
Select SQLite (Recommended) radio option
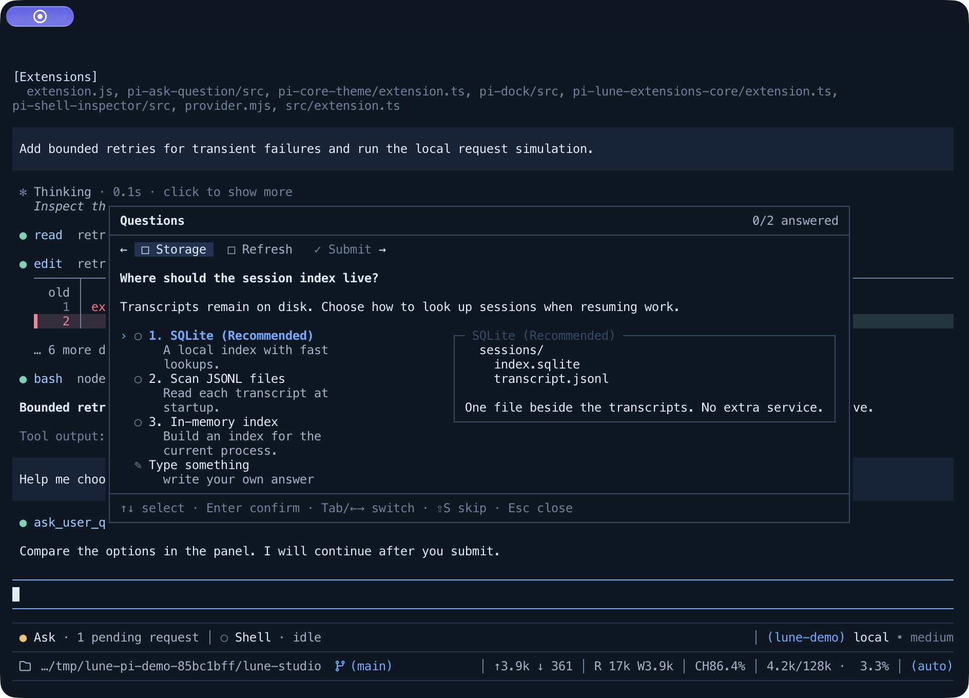[x=138, y=336]
